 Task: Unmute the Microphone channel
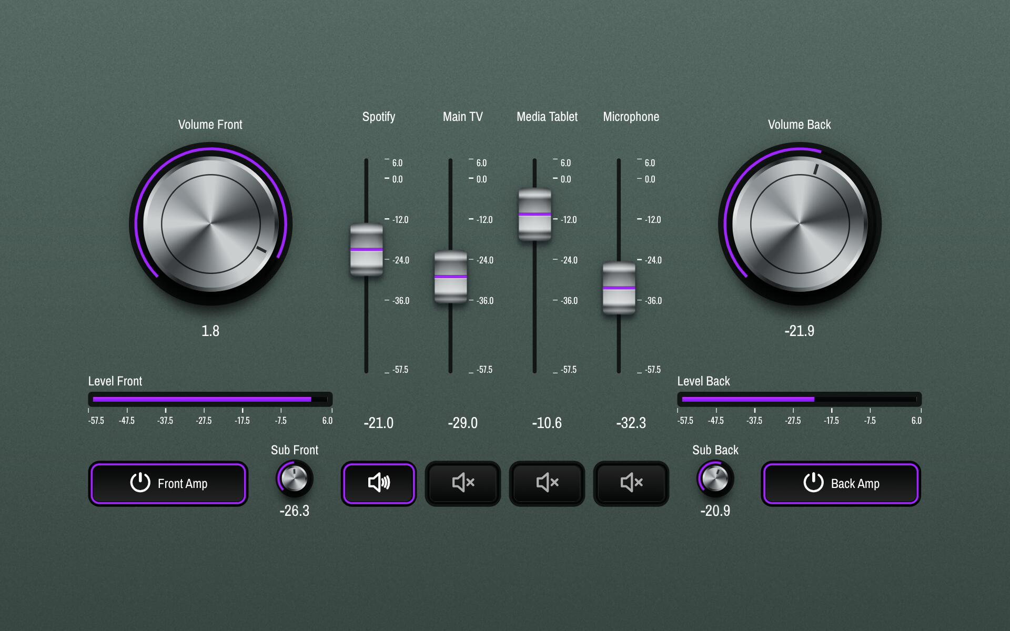[x=631, y=483]
